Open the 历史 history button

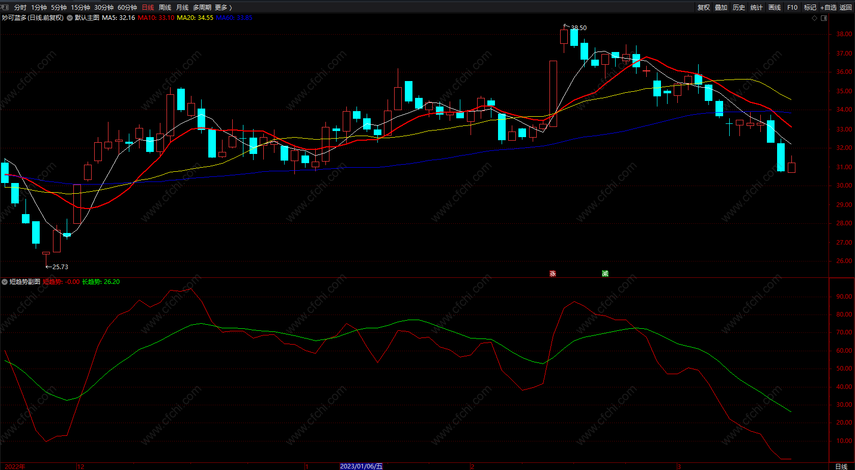tap(739, 7)
